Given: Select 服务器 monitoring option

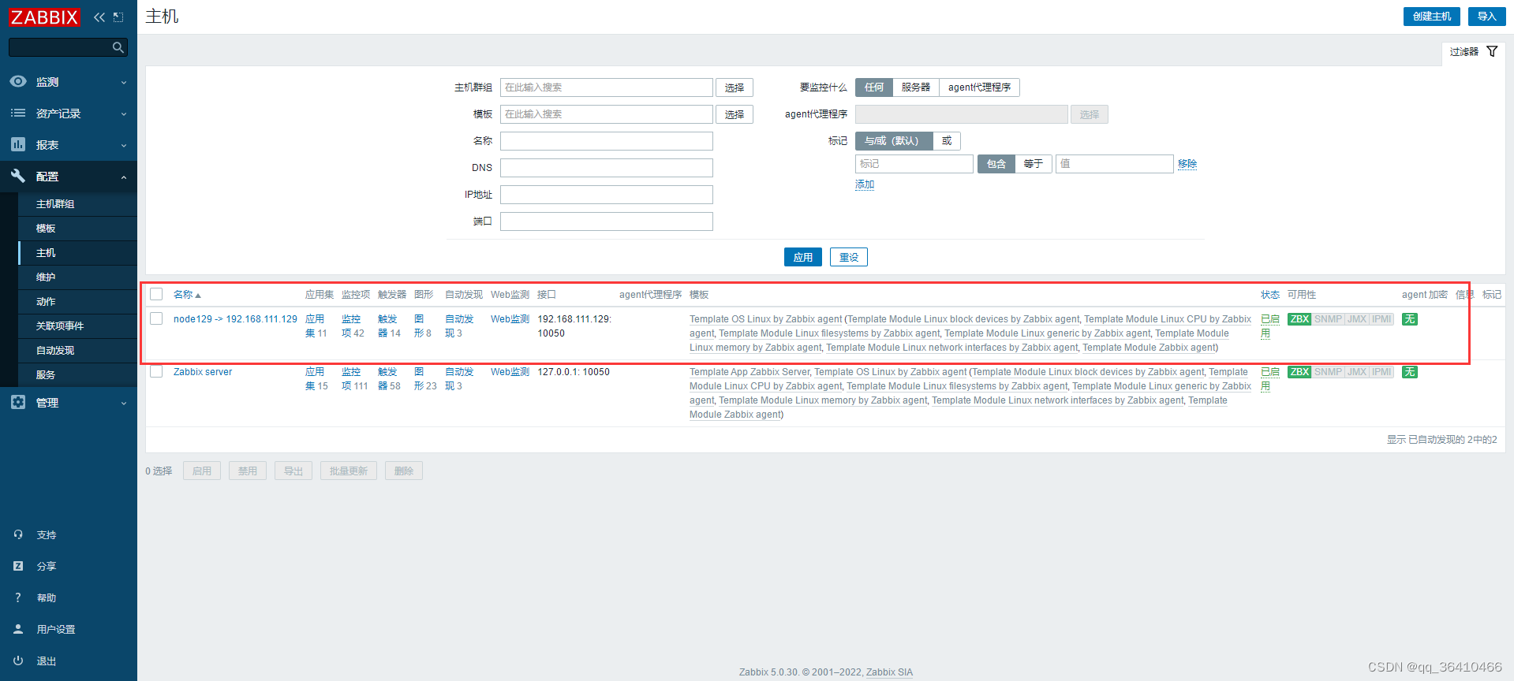Looking at the screenshot, I should tap(916, 87).
